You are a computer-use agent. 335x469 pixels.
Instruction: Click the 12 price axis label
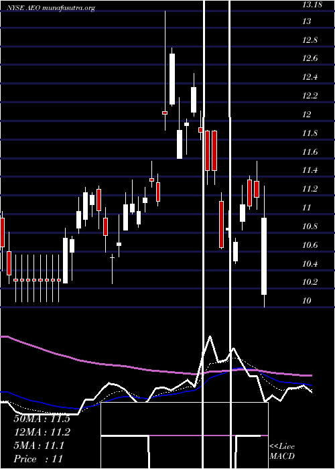coord(307,115)
